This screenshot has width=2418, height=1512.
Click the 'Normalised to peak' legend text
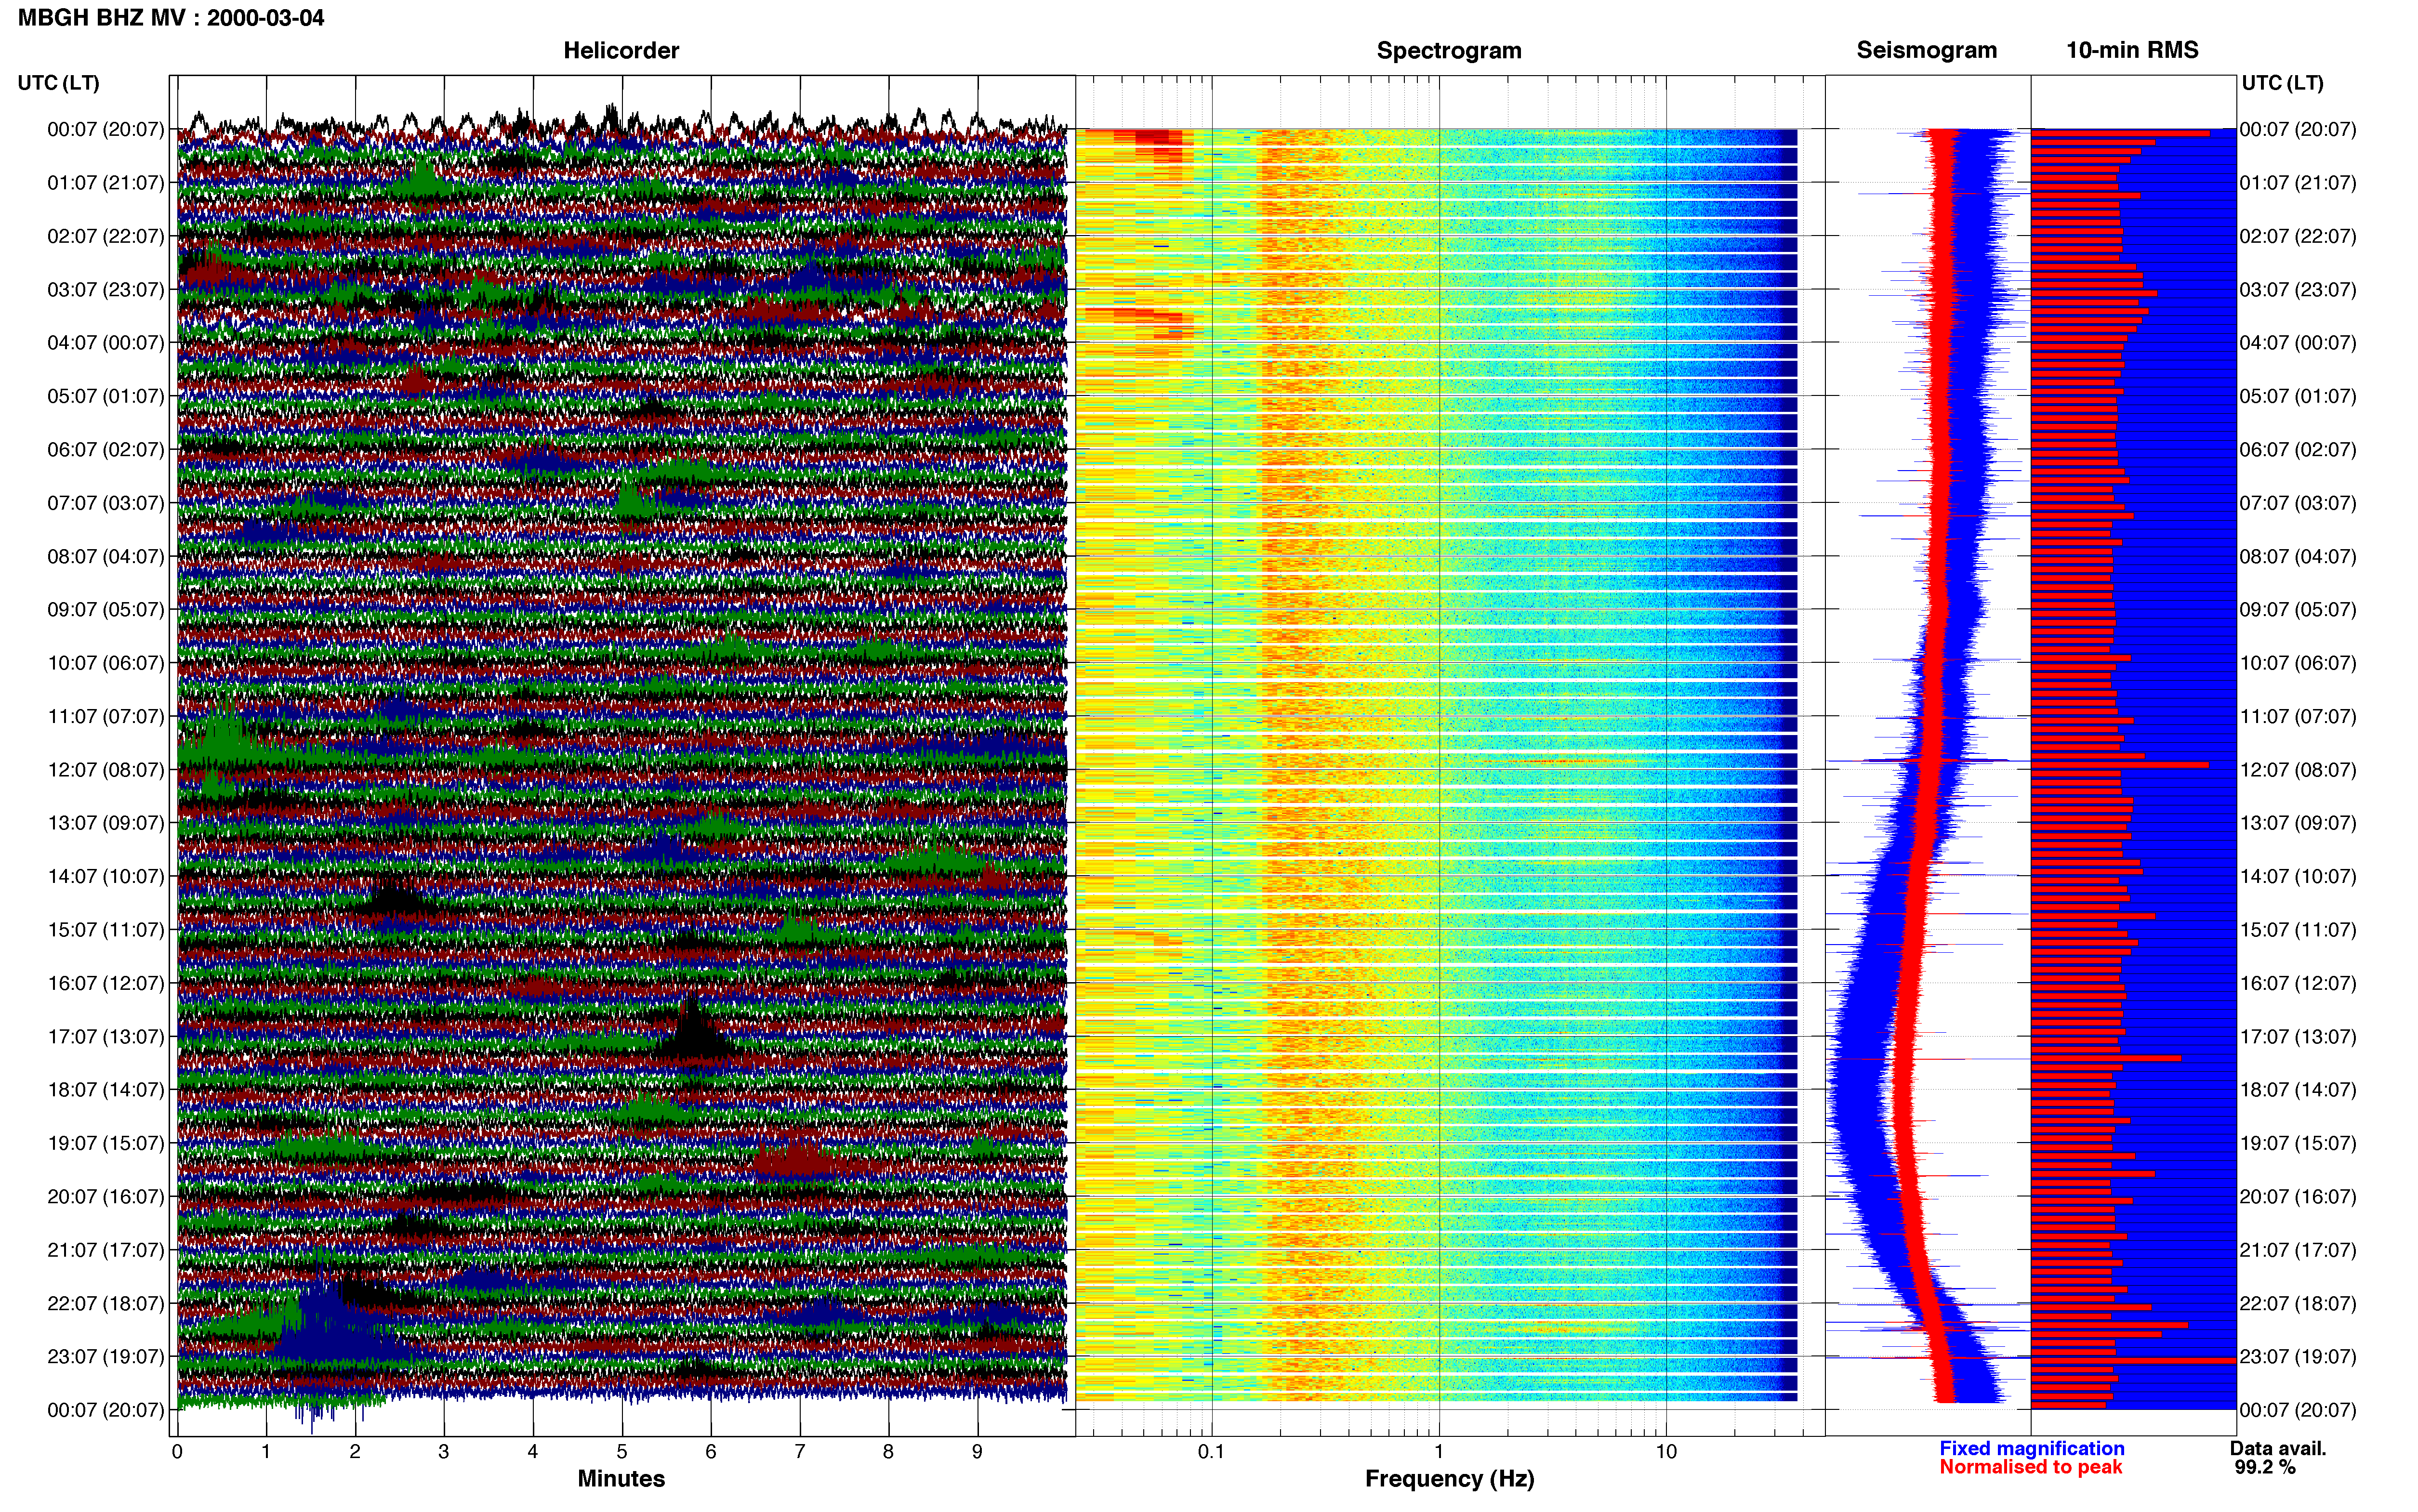click(2031, 1467)
